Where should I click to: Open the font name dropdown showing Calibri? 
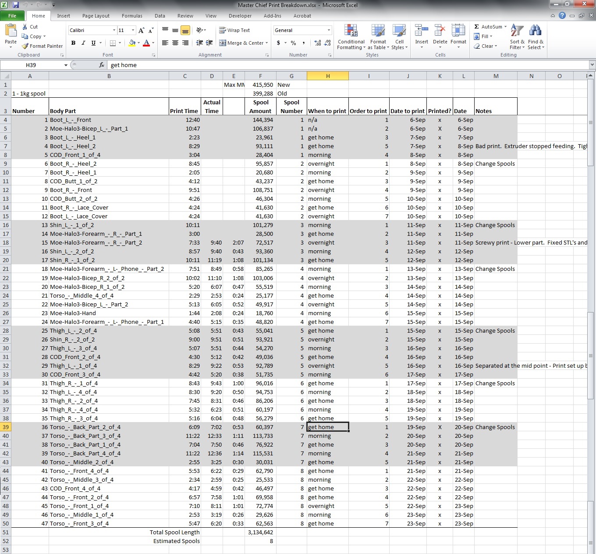(x=114, y=30)
